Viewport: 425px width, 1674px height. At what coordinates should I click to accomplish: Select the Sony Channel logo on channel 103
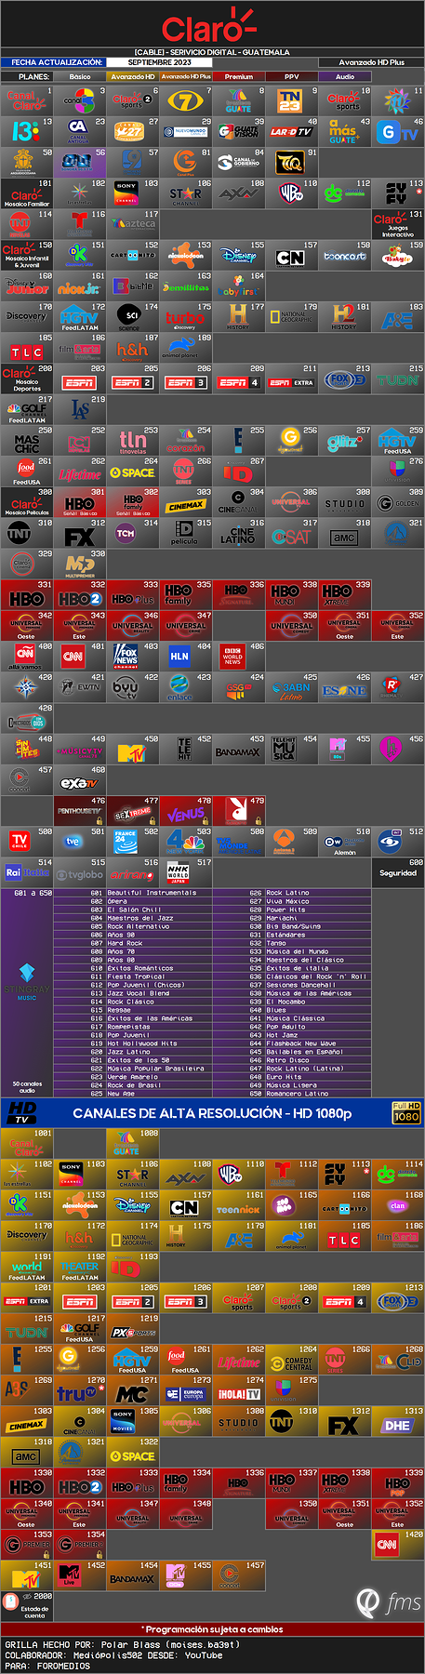click(x=126, y=193)
